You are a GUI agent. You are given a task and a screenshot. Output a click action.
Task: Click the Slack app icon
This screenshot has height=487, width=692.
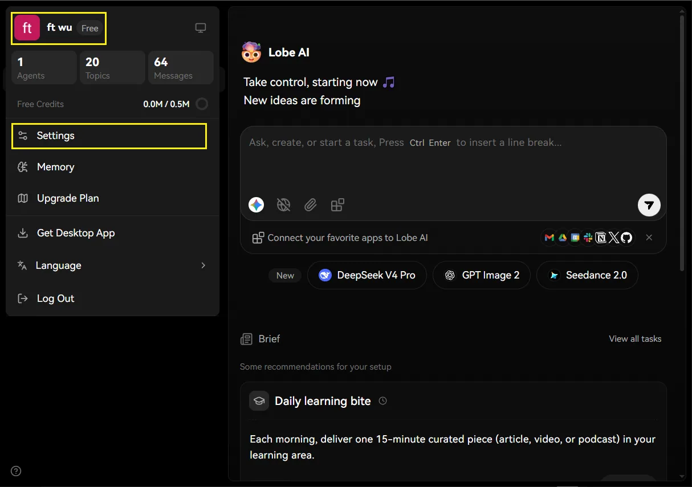click(588, 238)
